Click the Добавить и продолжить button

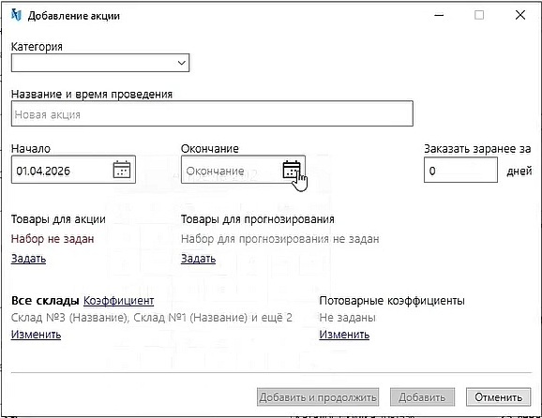tap(318, 397)
